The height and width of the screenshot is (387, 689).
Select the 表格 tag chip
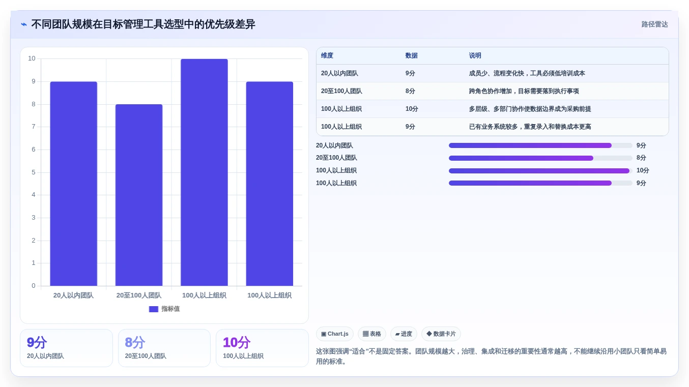(x=372, y=334)
